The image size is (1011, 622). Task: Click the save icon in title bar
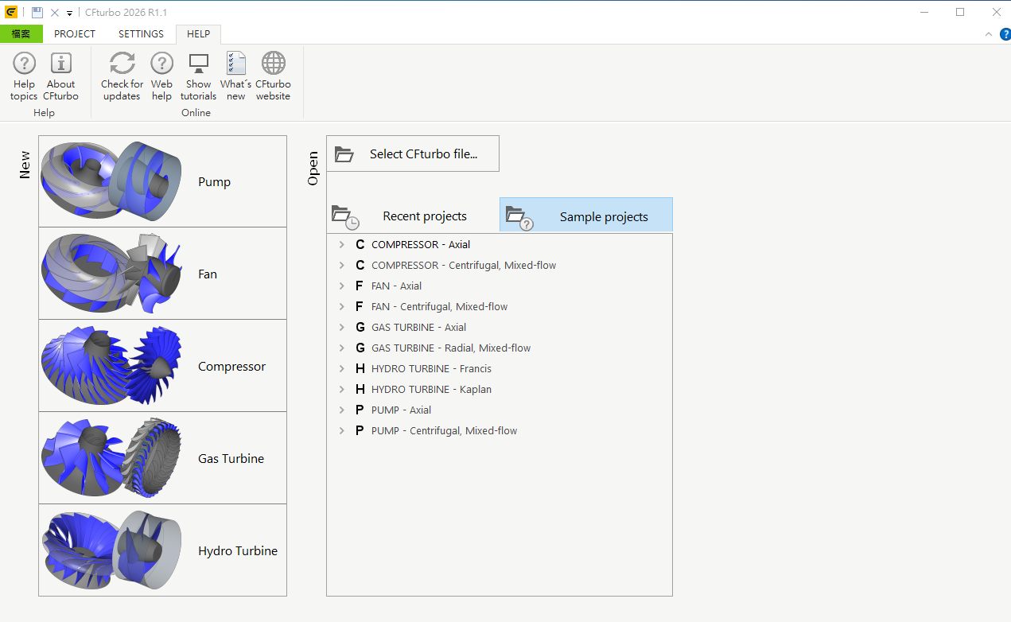(x=37, y=13)
